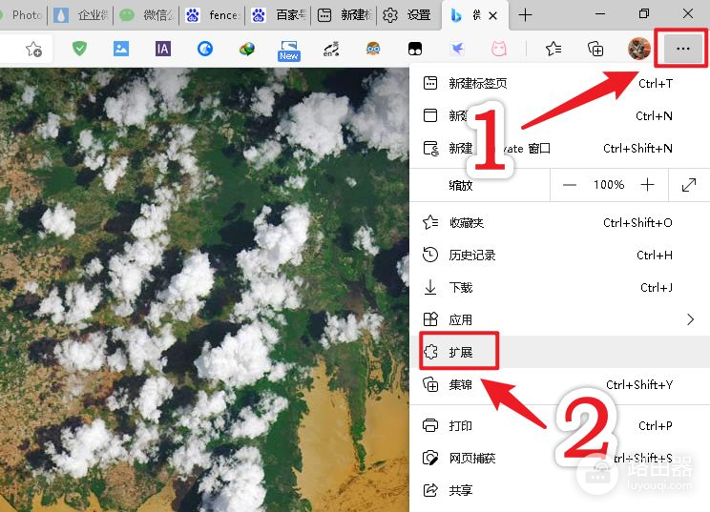Select 打印 menu entry

(x=461, y=426)
